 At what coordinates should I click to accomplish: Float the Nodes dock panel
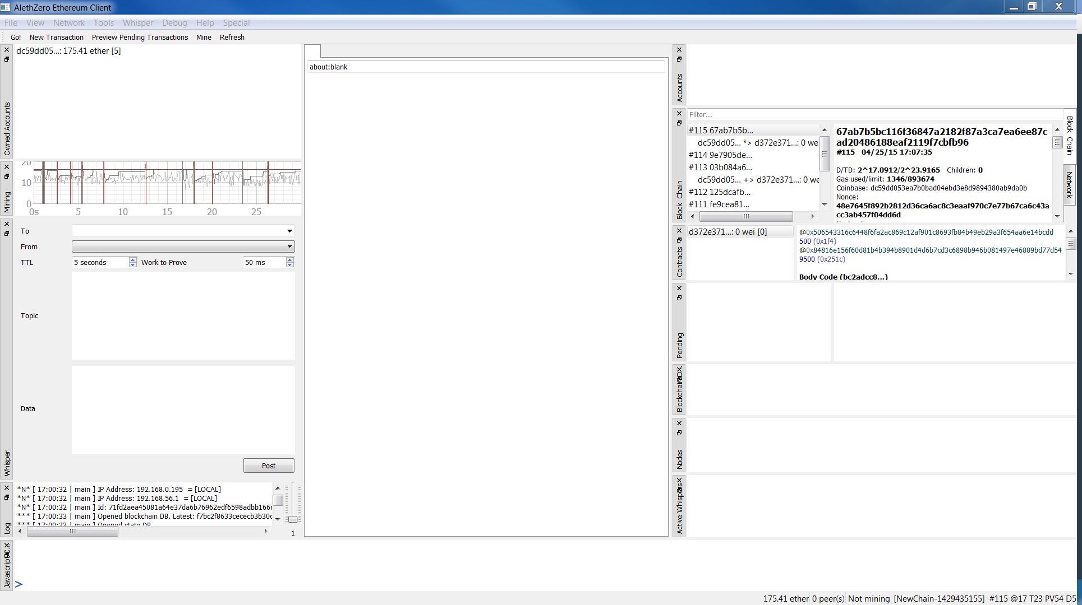[x=679, y=432]
